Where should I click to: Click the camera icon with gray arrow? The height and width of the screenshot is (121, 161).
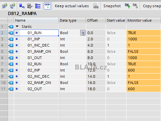[x=135, y=6]
